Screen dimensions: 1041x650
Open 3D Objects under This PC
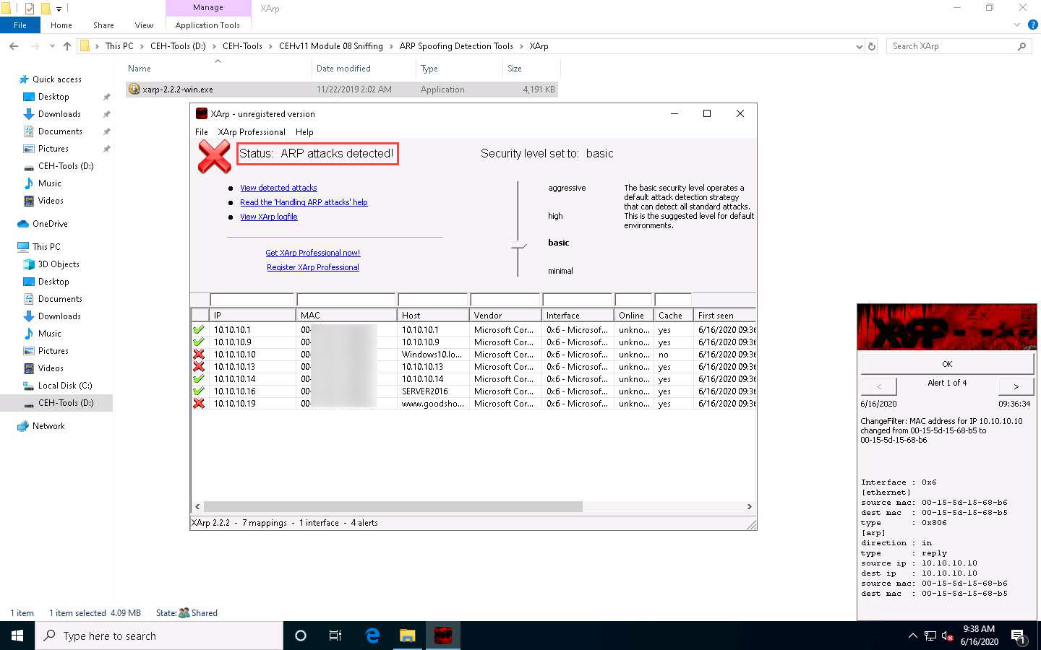59,264
